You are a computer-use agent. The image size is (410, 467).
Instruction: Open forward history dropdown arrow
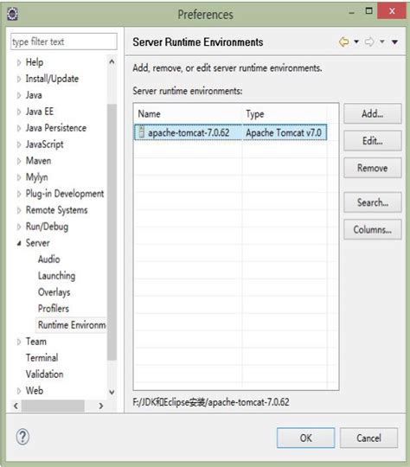[382, 42]
